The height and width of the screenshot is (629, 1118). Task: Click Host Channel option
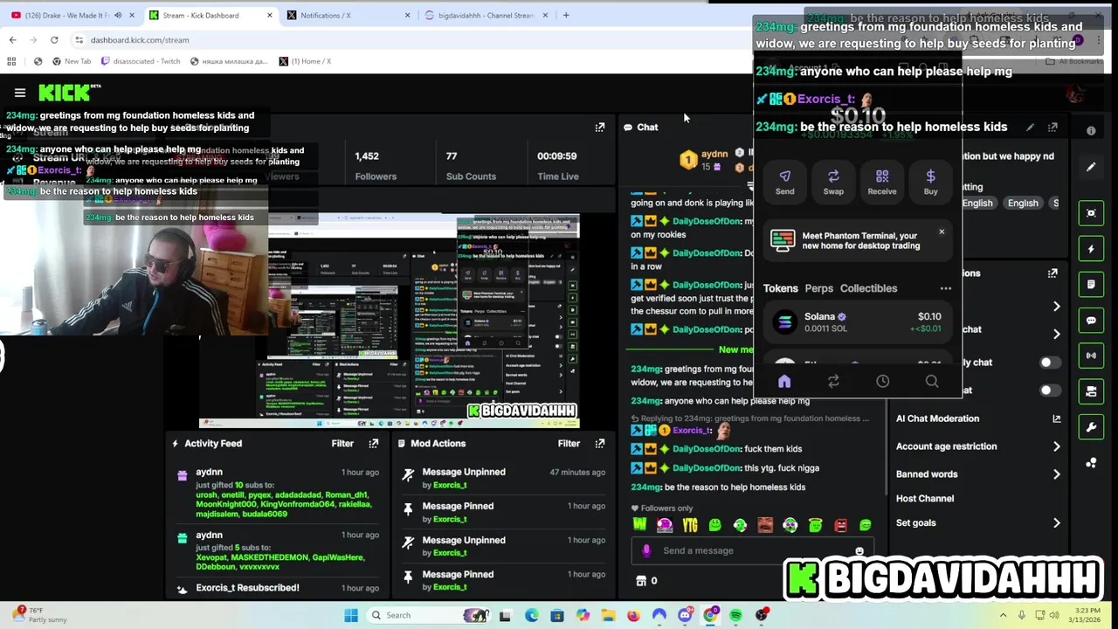point(925,499)
